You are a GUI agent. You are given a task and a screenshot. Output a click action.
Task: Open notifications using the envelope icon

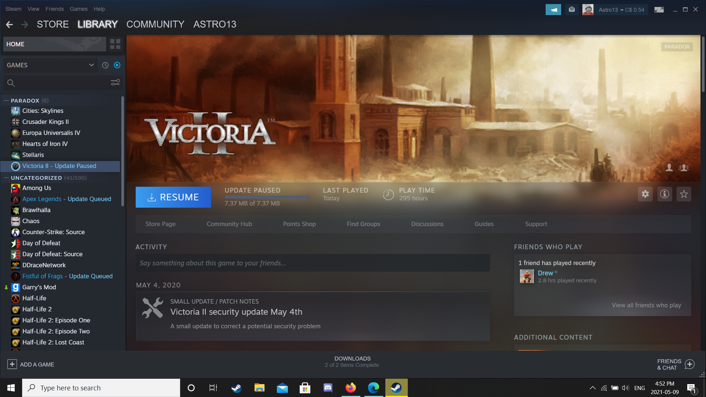[x=571, y=9]
